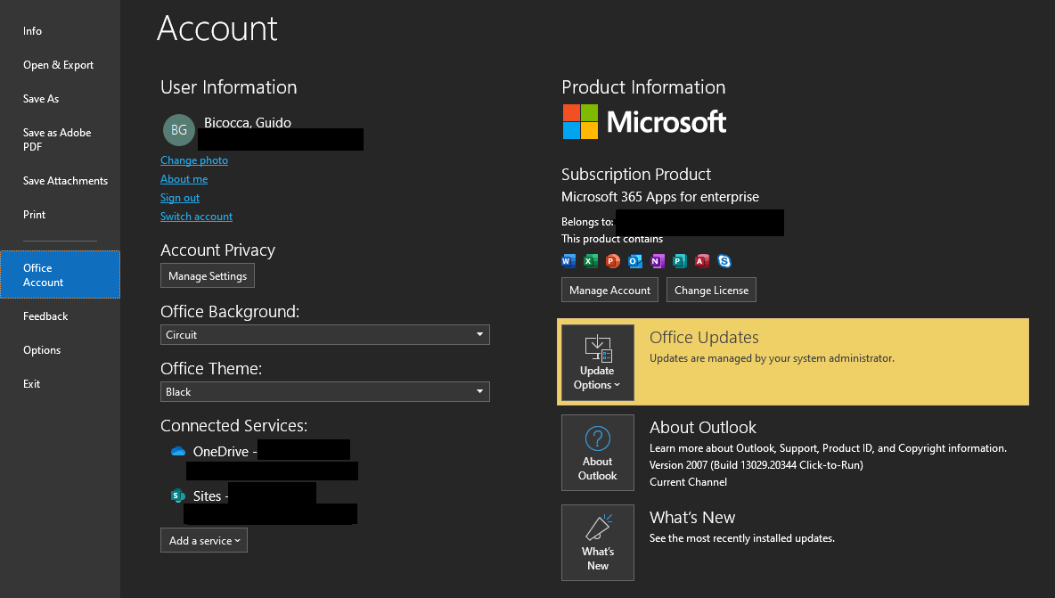Click the PowerPoint app icon
1055x598 pixels.
pyautogui.click(x=613, y=261)
